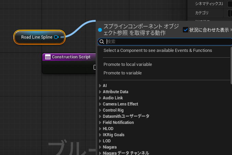The width and height of the screenshot is (232, 155).
Task: Click the action search input field
Action: click(167, 42)
